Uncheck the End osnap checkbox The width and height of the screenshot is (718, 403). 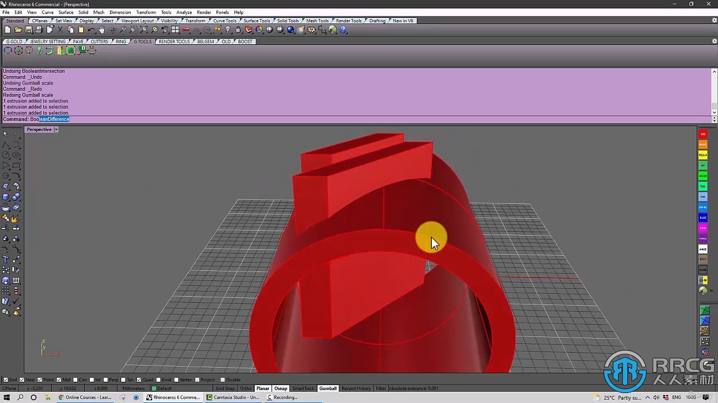point(6,379)
